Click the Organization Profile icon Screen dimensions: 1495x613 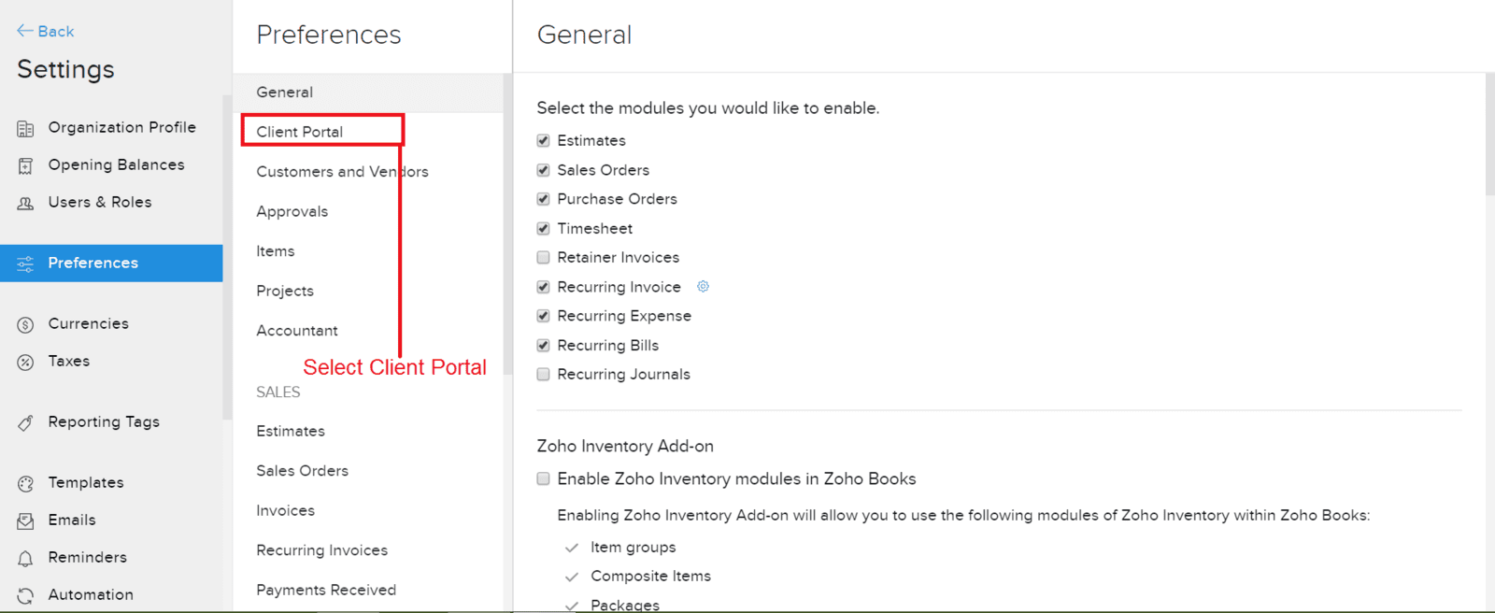click(25, 129)
